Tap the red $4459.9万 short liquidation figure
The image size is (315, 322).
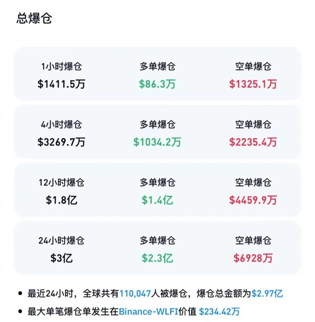pyautogui.click(x=253, y=200)
